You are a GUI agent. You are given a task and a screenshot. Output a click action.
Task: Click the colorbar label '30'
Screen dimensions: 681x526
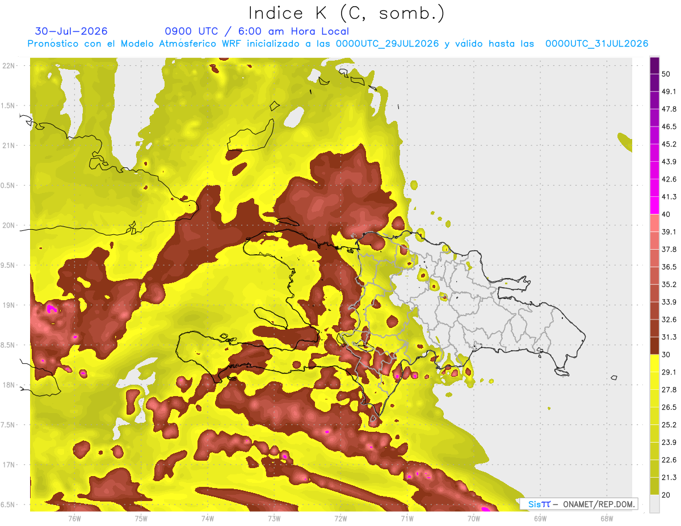667,355
